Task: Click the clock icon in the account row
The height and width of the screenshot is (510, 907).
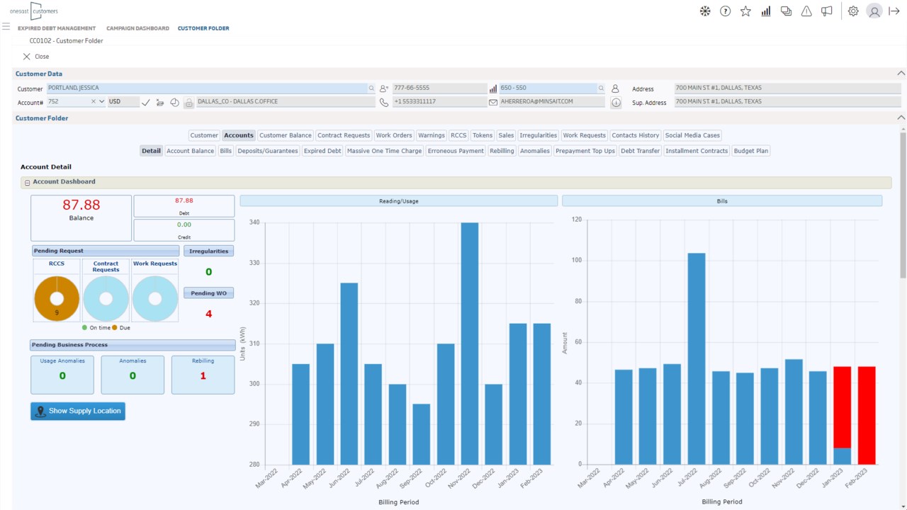Action: click(x=174, y=102)
